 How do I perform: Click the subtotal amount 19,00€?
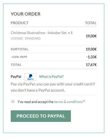click(x=91, y=49)
